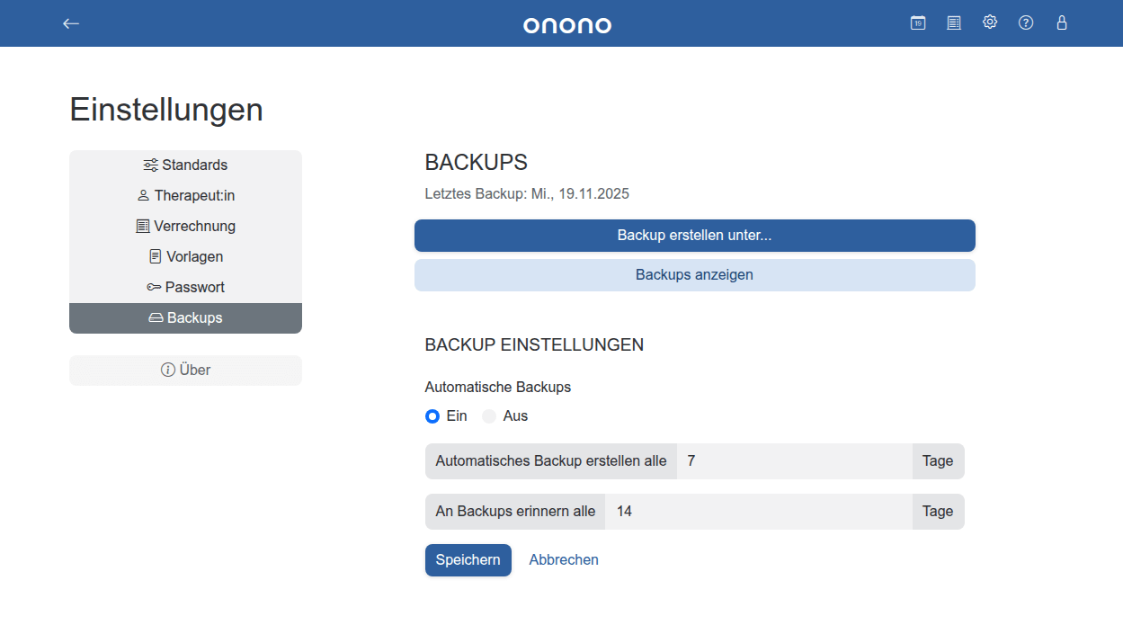Click the Backup erstellen unter button

(694, 235)
